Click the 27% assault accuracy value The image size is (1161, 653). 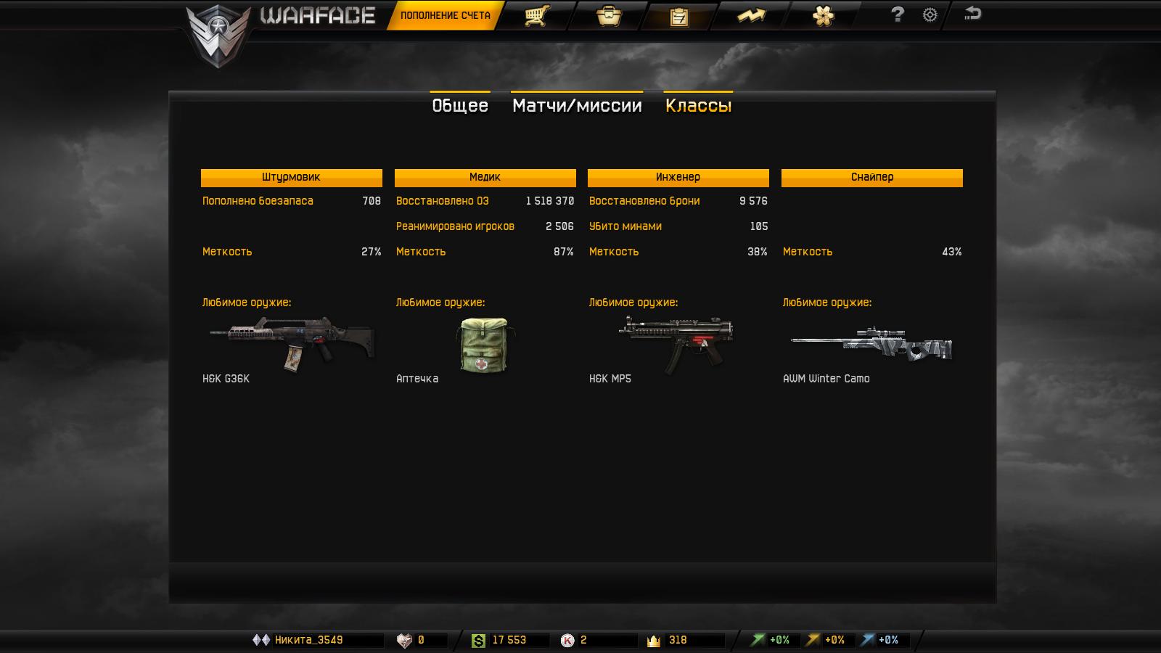(x=371, y=252)
